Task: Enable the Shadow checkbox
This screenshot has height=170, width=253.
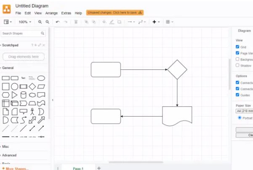Action: [237, 65]
